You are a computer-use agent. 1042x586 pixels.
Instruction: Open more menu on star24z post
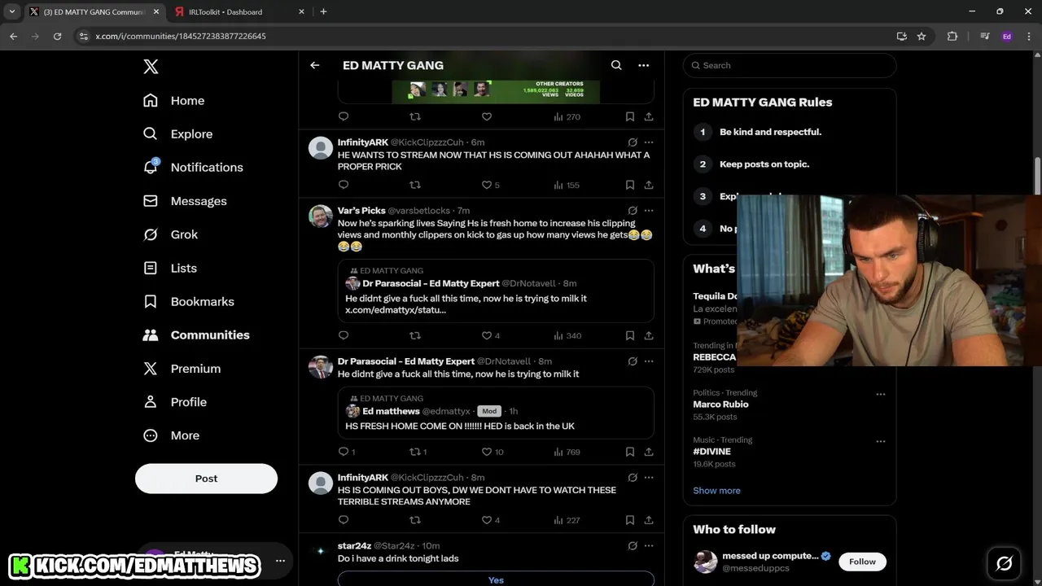click(x=649, y=546)
